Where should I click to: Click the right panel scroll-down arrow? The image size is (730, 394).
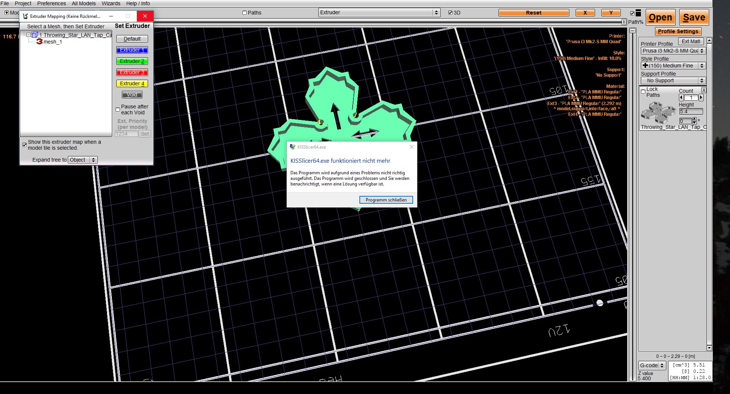[x=709, y=348]
